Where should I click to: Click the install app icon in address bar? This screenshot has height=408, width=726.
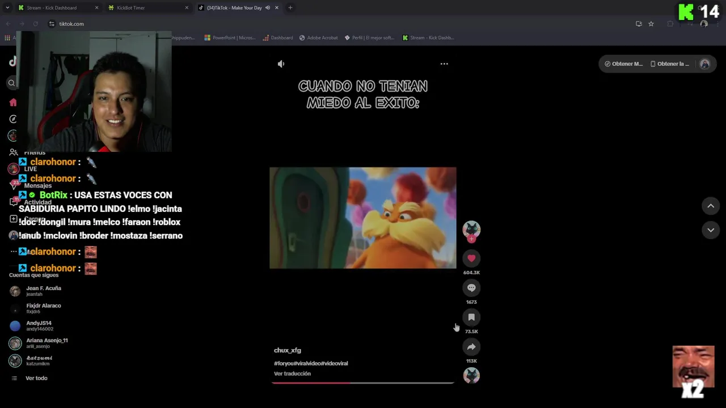pos(639,24)
